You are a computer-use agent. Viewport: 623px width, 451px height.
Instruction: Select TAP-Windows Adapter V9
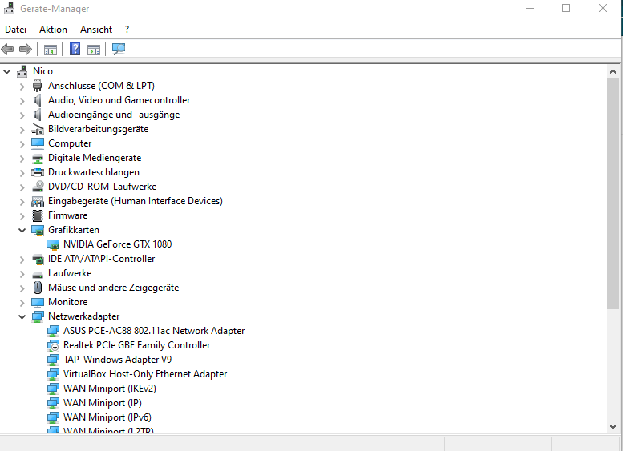click(x=117, y=360)
